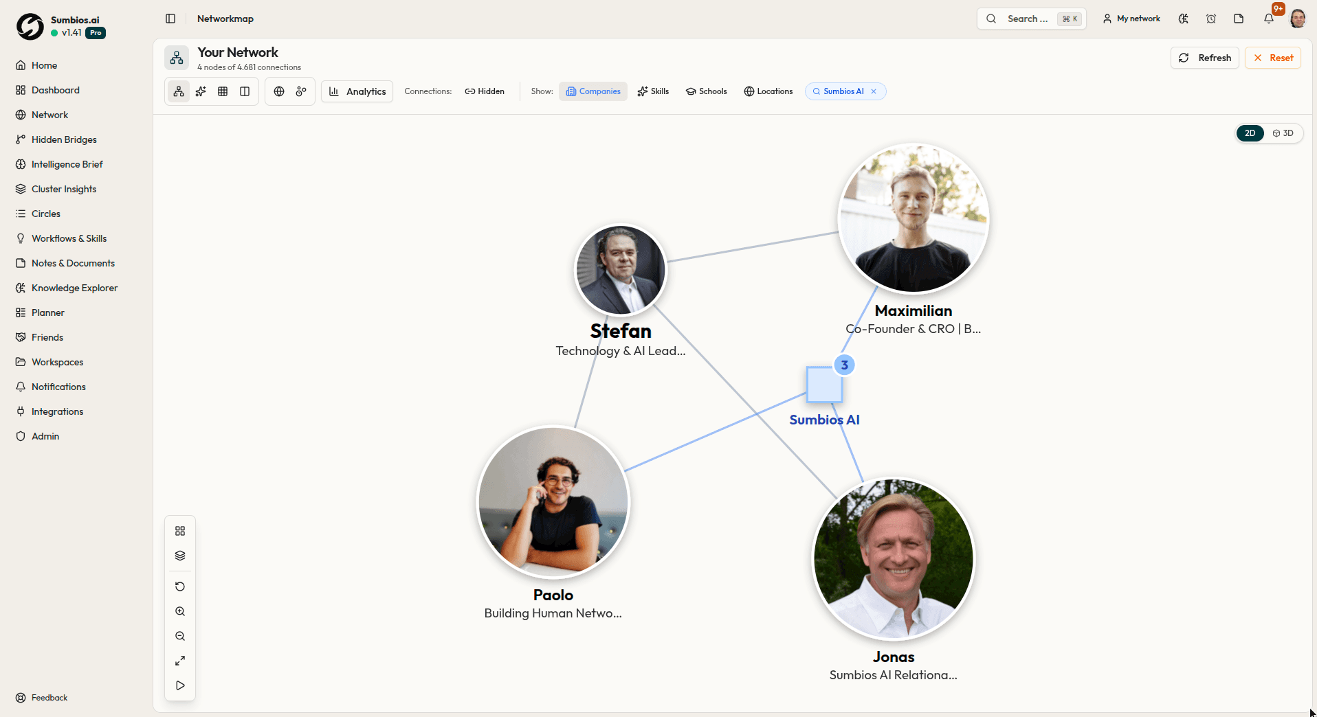Click the Networkmap breadcrumb title
The height and width of the screenshot is (717, 1317).
tap(225, 19)
